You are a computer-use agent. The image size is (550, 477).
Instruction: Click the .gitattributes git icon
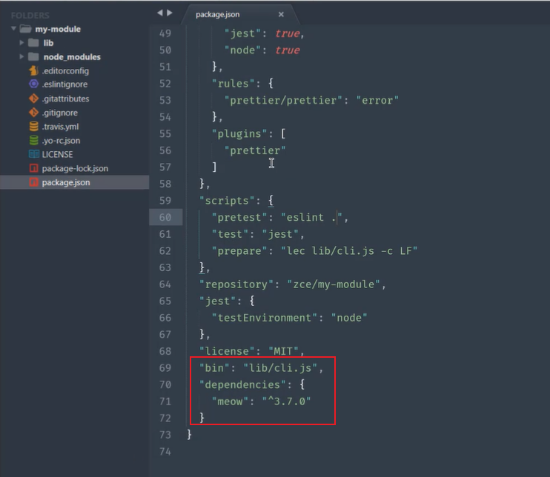point(33,99)
